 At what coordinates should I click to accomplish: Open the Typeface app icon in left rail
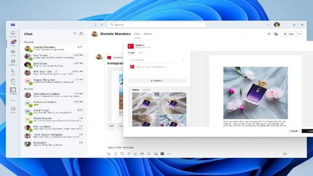[13, 90]
